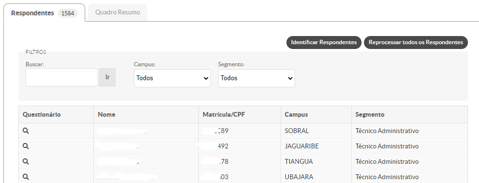Click the Identificar Respondentes button
The width and height of the screenshot is (479, 183).
(x=324, y=42)
